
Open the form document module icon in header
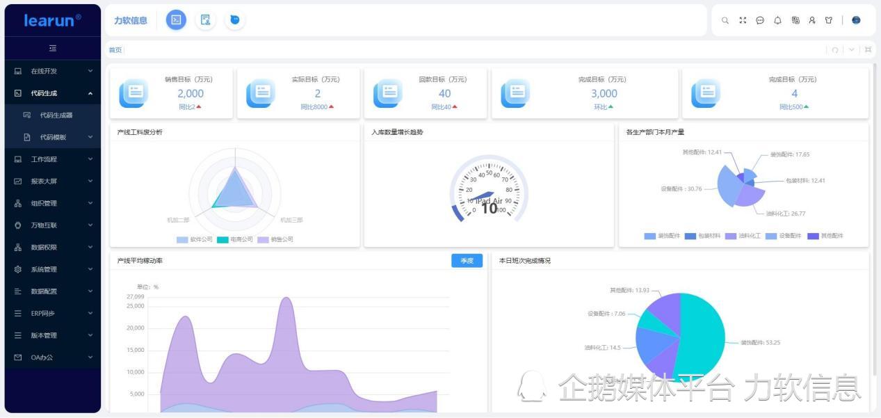(x=206, y=20)
